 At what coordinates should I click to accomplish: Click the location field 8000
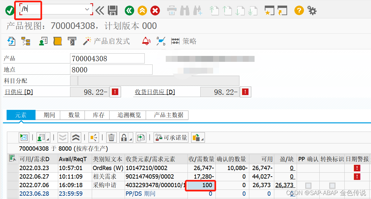point(111,70)
